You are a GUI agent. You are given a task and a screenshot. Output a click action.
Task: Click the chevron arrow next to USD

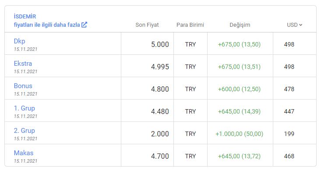click(x=300, y=25)
